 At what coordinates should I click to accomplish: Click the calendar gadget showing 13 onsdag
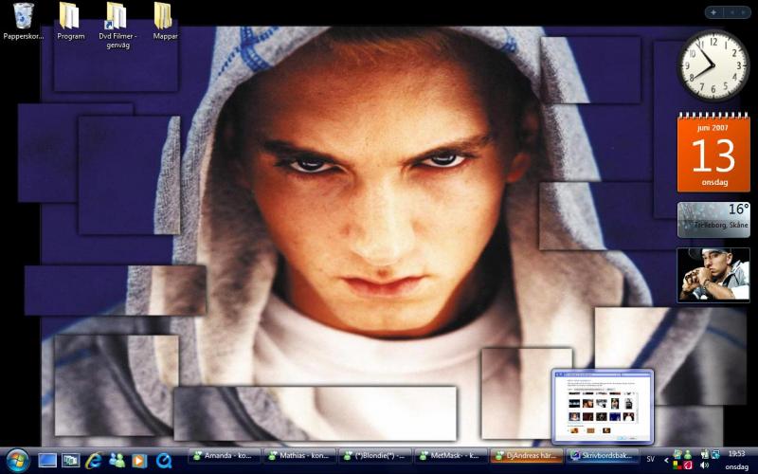pyautogui.click(x=713, y=154)
